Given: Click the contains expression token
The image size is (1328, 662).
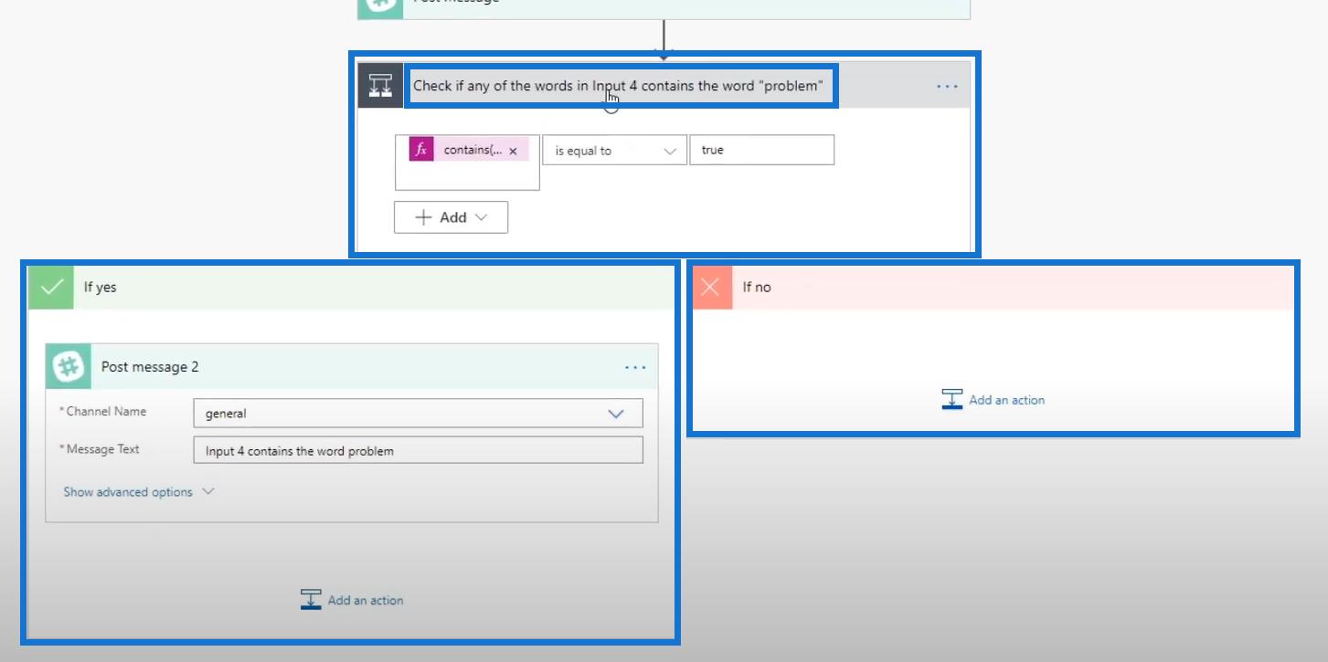Looking at the screenshot, I should click(x=469, y=150).
